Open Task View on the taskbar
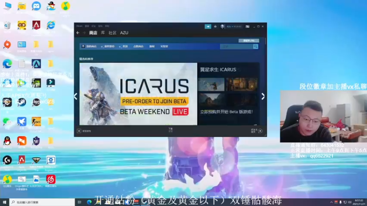The image size is (367, 206). point(79,202)
